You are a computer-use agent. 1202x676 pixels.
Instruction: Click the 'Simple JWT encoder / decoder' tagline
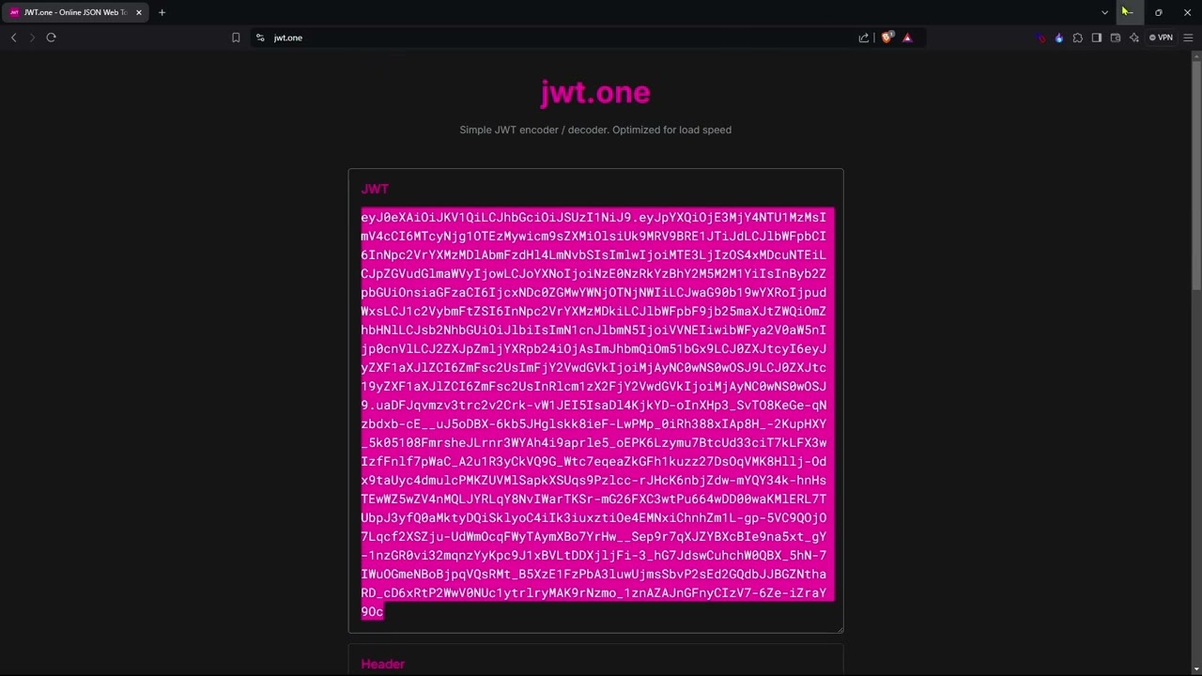point(595,130)
